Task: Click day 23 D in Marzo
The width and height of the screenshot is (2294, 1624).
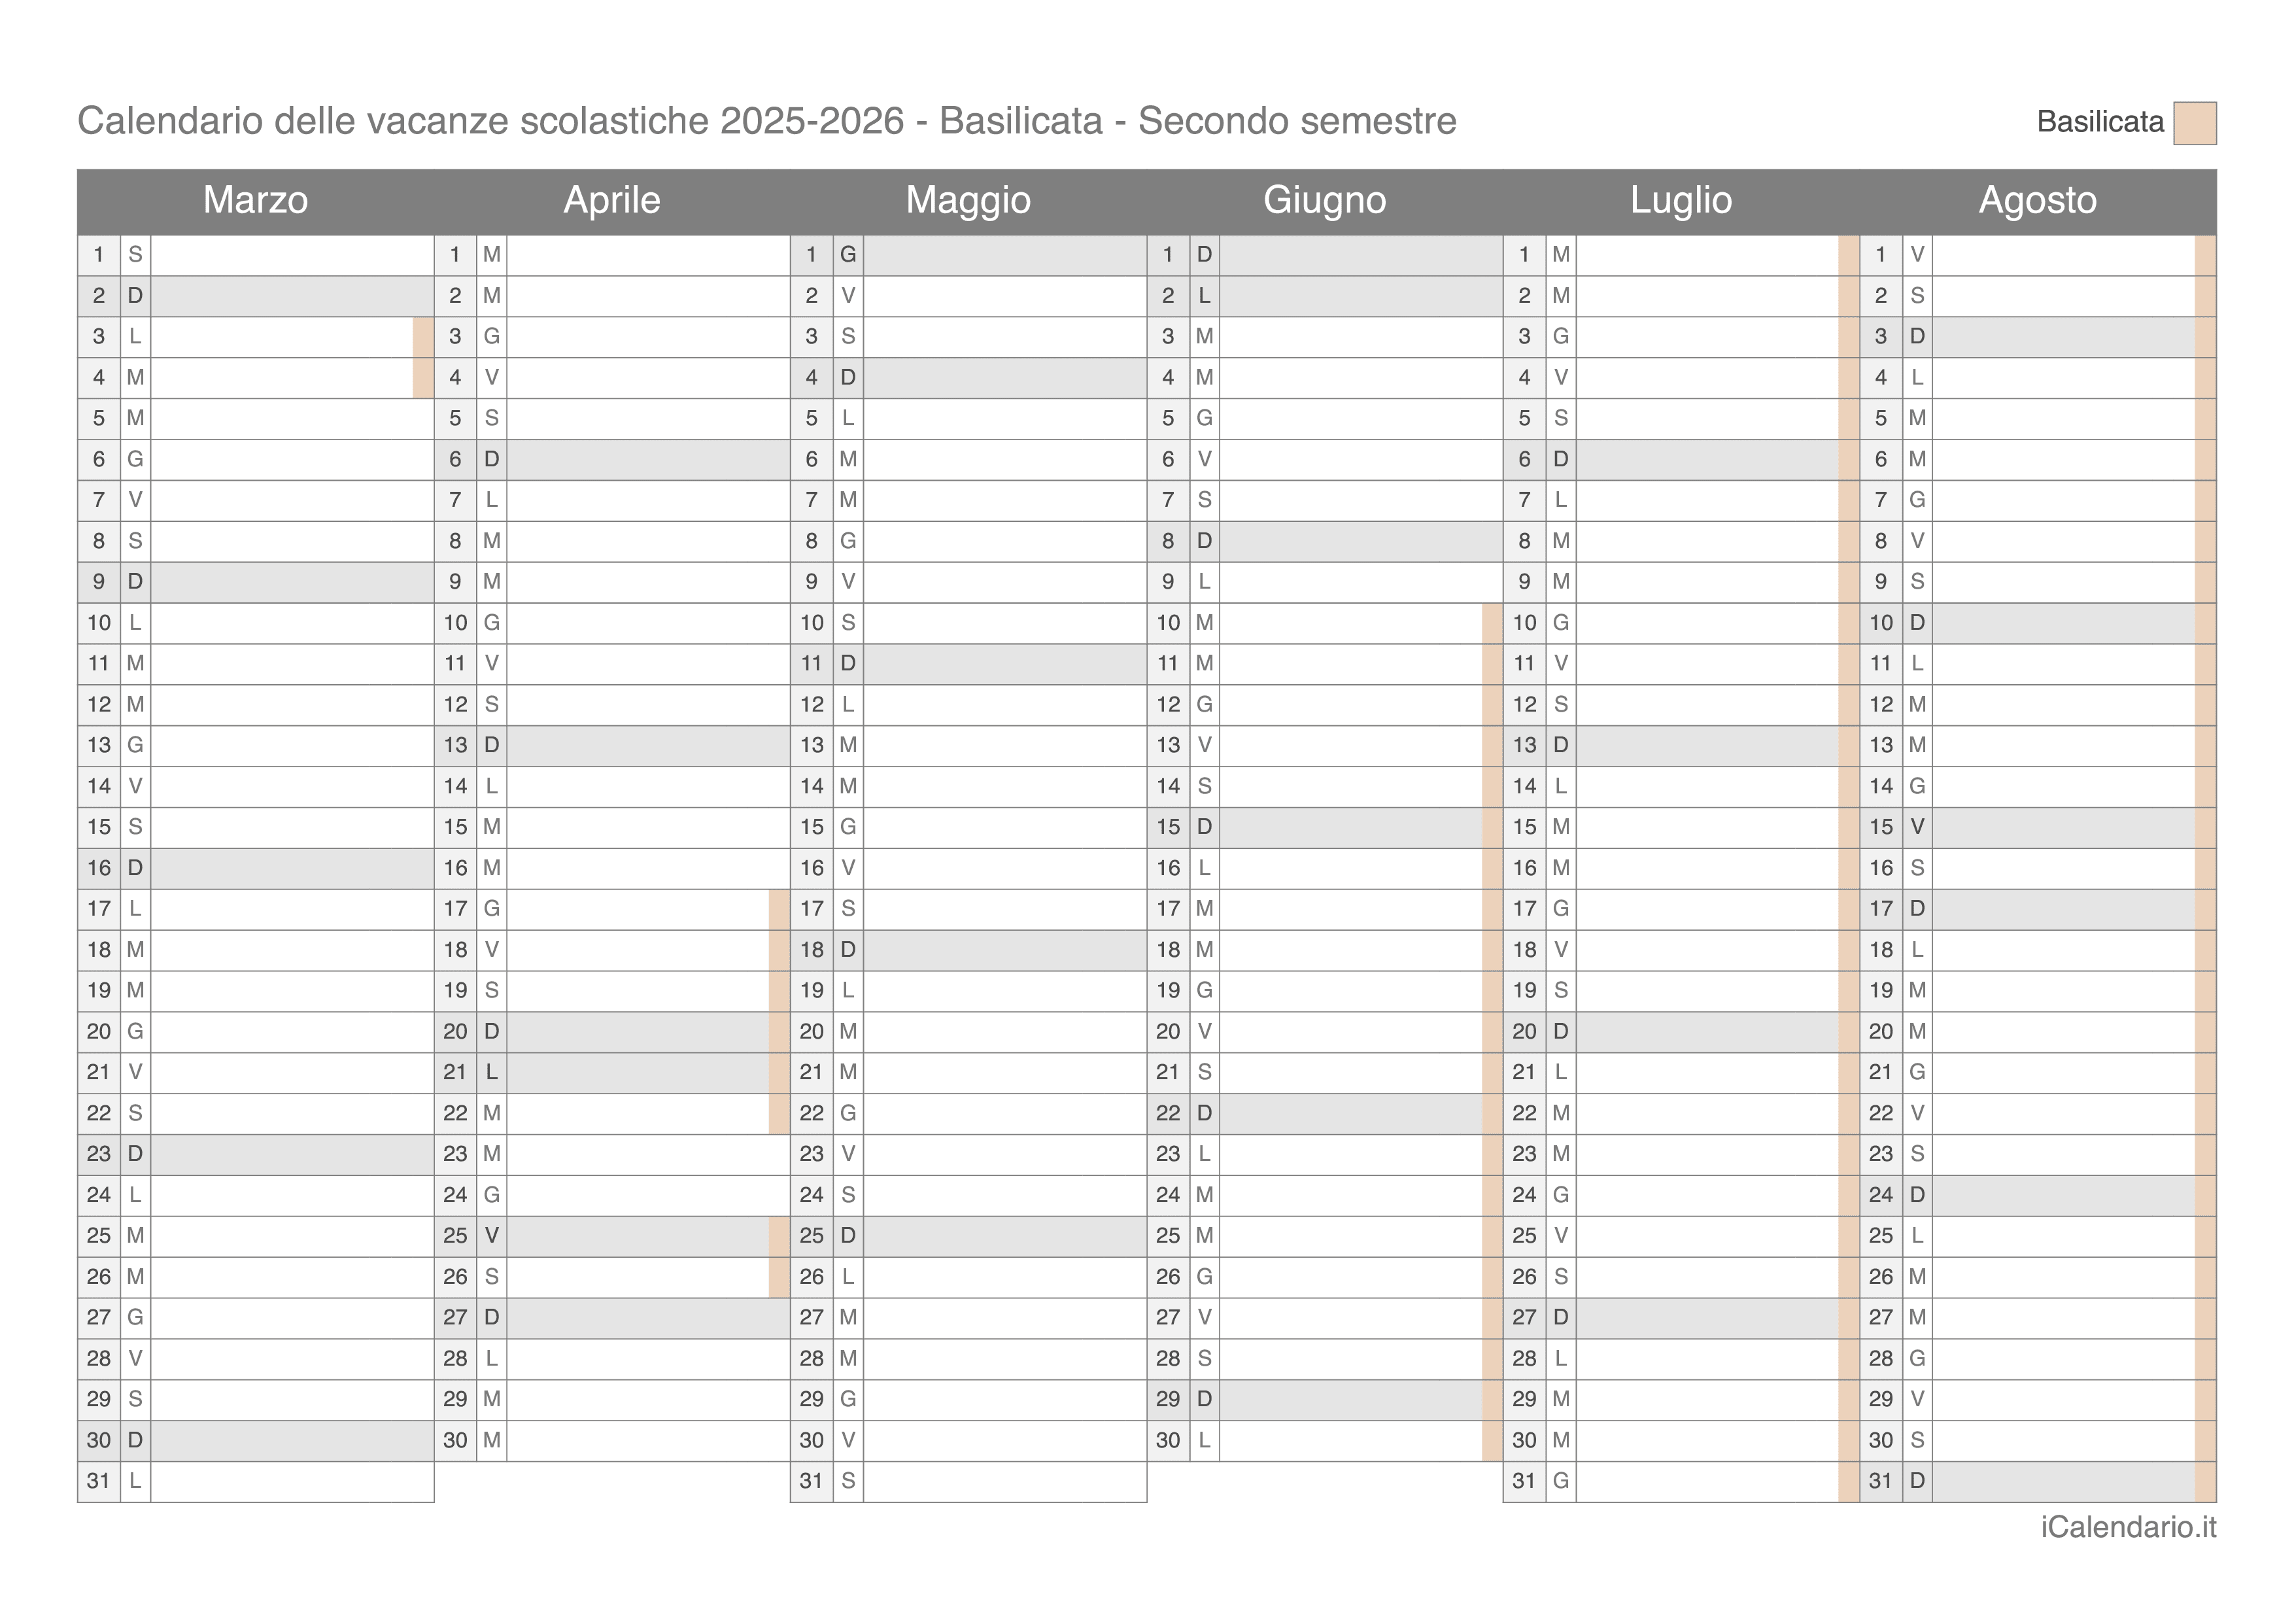Action: (x=256, y=1154)
